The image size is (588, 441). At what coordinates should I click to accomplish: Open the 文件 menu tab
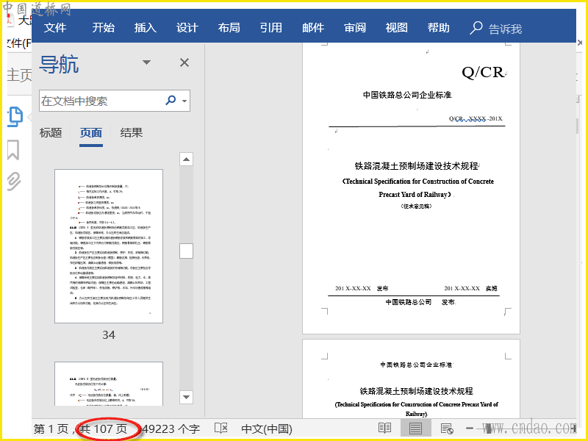(x=55, y=28)
